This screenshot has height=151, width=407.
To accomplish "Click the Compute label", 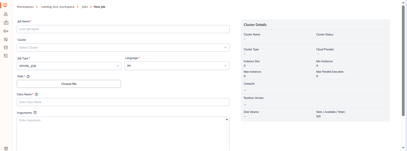I will [249, 84].
